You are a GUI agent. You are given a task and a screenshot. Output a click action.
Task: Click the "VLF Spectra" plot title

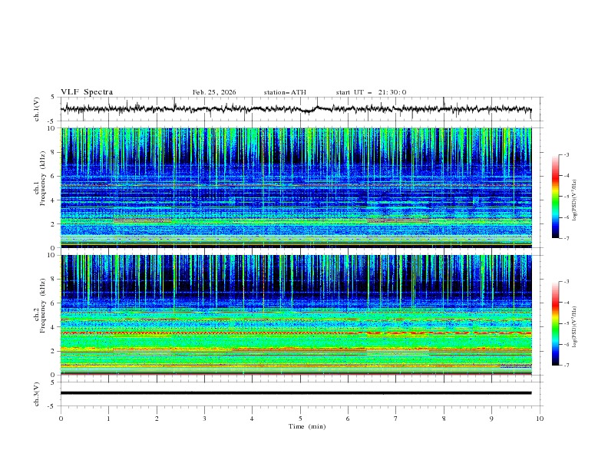[87, 92]
